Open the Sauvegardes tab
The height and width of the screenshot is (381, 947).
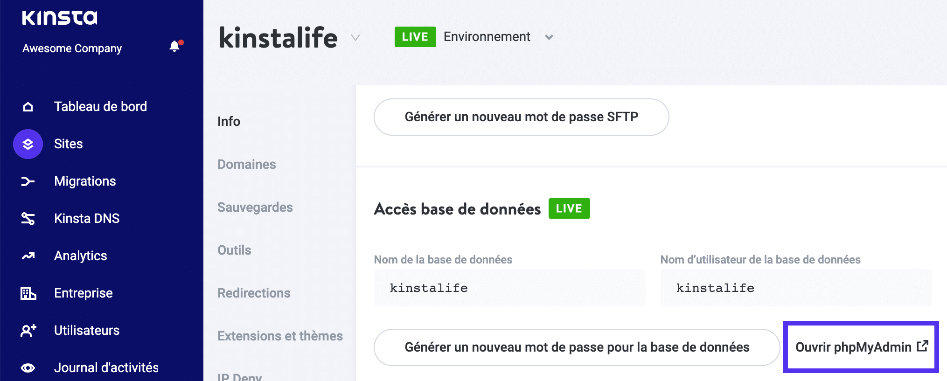tap(255, 207)
